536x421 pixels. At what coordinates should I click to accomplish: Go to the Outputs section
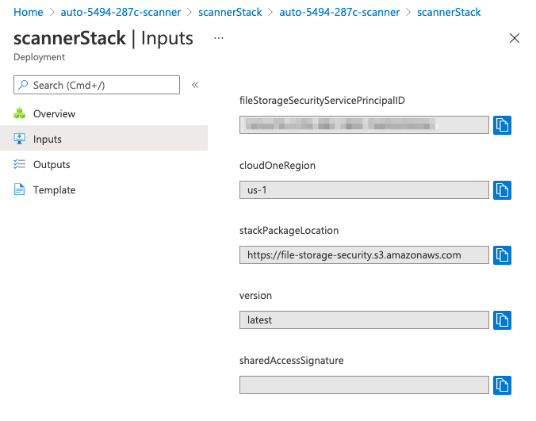point(52,165)
